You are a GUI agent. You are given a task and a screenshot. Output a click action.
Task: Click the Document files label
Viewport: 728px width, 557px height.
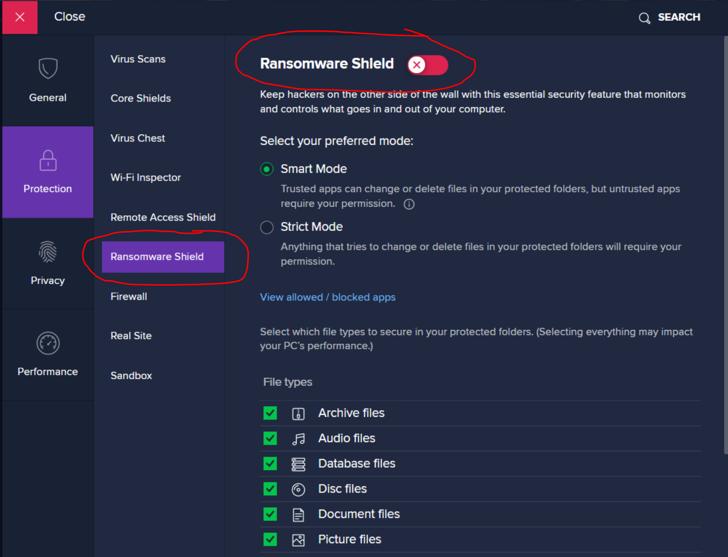coord(359,514)
